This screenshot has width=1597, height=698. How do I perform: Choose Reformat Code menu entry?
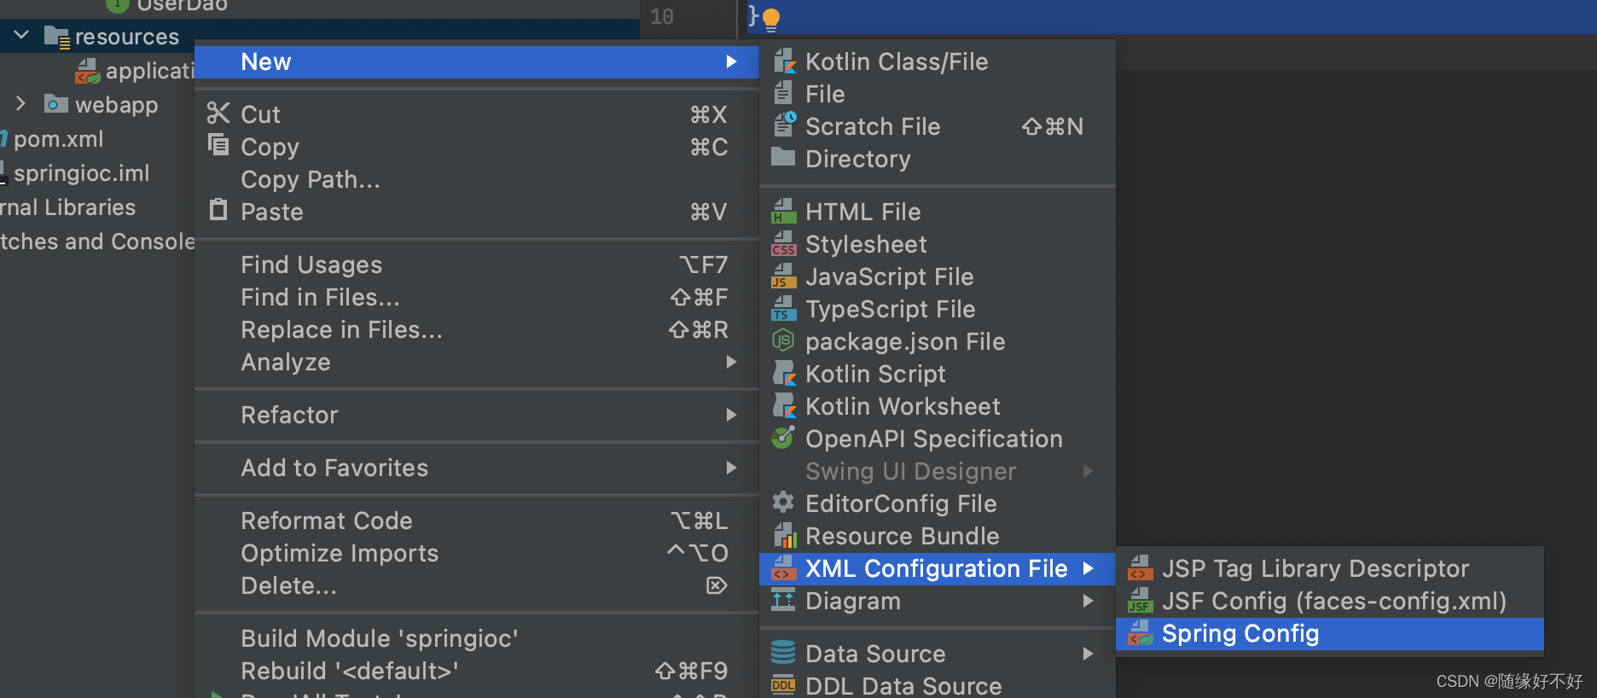click(x=477, y=521)
